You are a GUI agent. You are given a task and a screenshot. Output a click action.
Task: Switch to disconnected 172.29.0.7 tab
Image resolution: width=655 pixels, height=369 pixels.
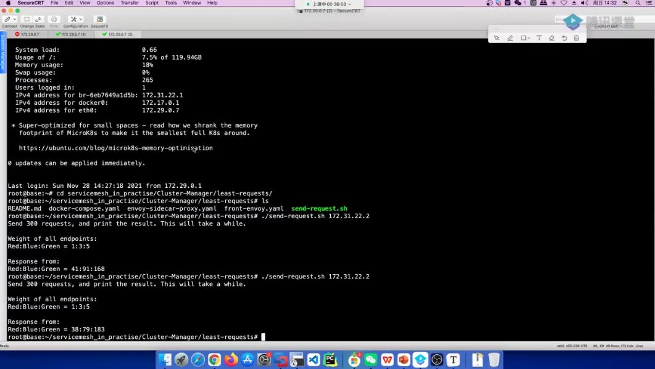(28, 34)
